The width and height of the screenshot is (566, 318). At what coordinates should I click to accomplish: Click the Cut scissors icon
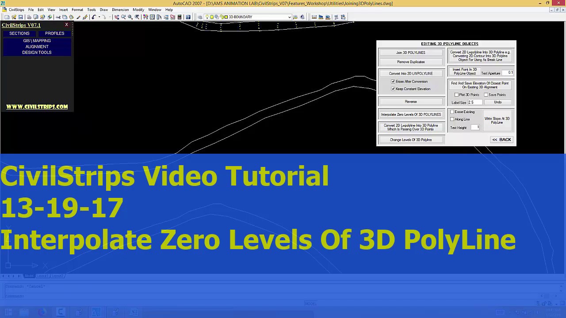click(58, 17)
